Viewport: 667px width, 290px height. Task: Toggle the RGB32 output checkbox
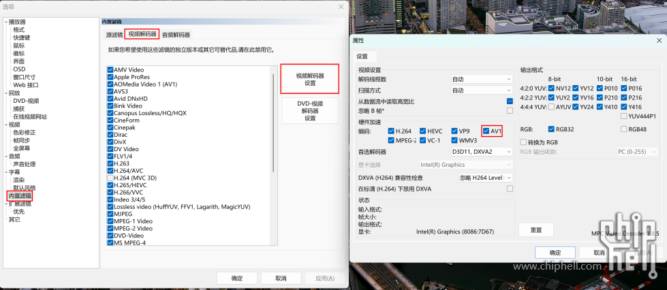[x=551, y=129]
